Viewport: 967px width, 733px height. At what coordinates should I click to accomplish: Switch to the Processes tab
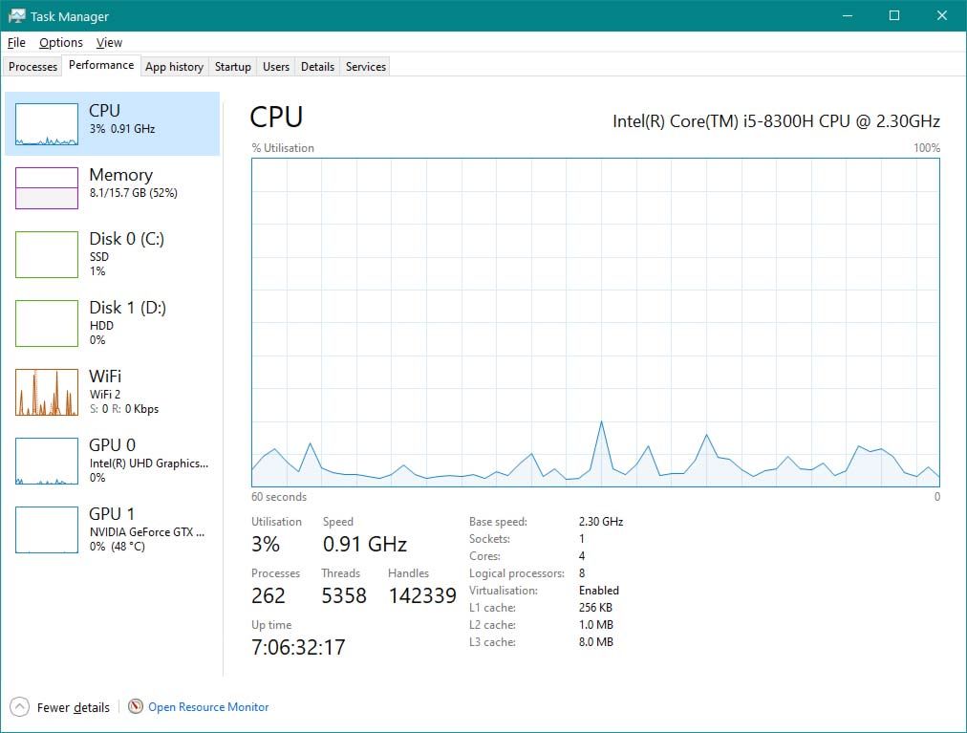32,66
